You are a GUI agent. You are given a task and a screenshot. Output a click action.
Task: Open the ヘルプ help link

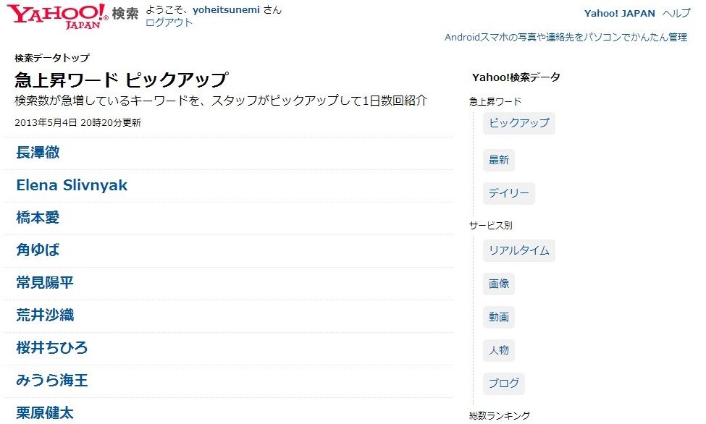676,13
